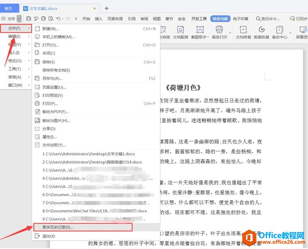Click the search command magnifier icon
The height and width of the screenshot is (249, 308).
pos(258,19)
